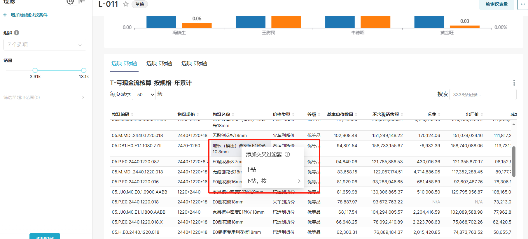Click the orange bar for 黄金旺
Viewport: 528px width, 239px height.
[x=465, y=27]
